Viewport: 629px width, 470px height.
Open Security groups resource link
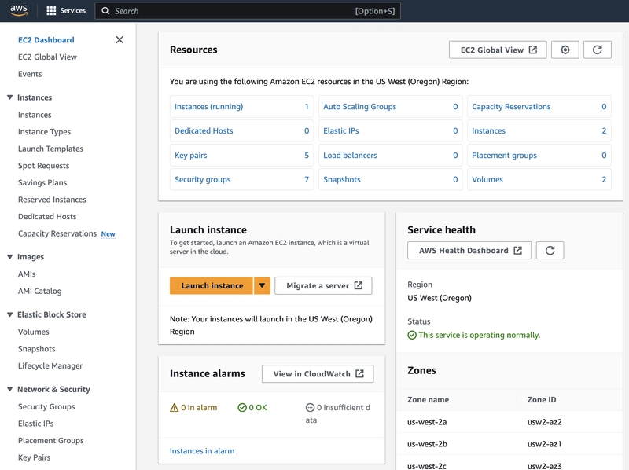[x=203, y=180]
